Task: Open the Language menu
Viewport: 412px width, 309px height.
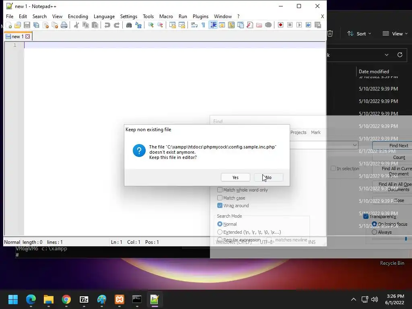Action: pos(104,16)
